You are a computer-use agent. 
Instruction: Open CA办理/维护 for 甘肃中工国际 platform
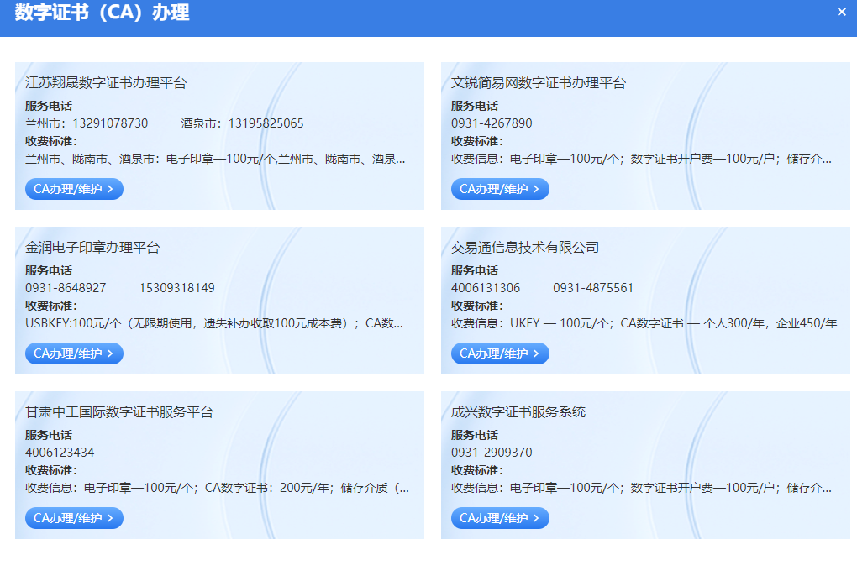pos(74,518)
